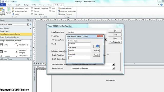This screenshot has height=92, width=164.
Task: Open Search for Shapes dropdown arrow
Action: pyautogui.click(x=28, y=25)
